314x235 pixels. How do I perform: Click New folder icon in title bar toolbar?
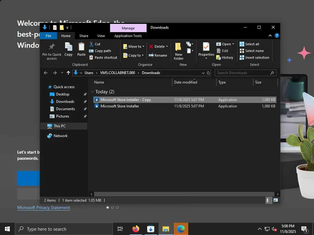(x=62, y=27)
